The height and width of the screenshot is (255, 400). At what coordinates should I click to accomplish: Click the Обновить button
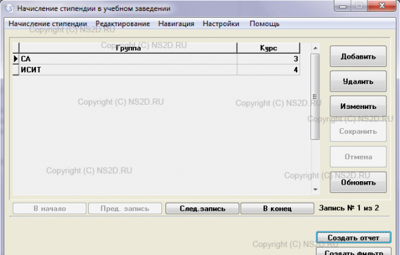pos(358,183)
